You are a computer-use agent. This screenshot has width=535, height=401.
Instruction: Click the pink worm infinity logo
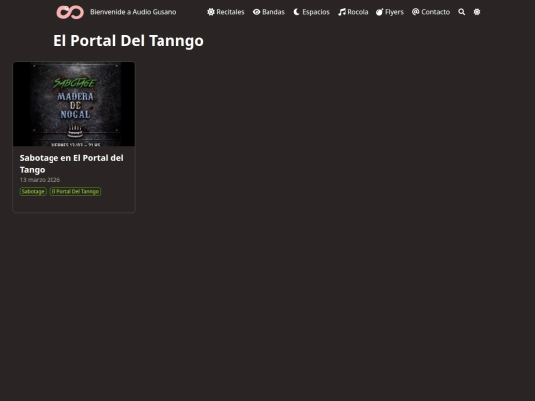click(70, 12)
